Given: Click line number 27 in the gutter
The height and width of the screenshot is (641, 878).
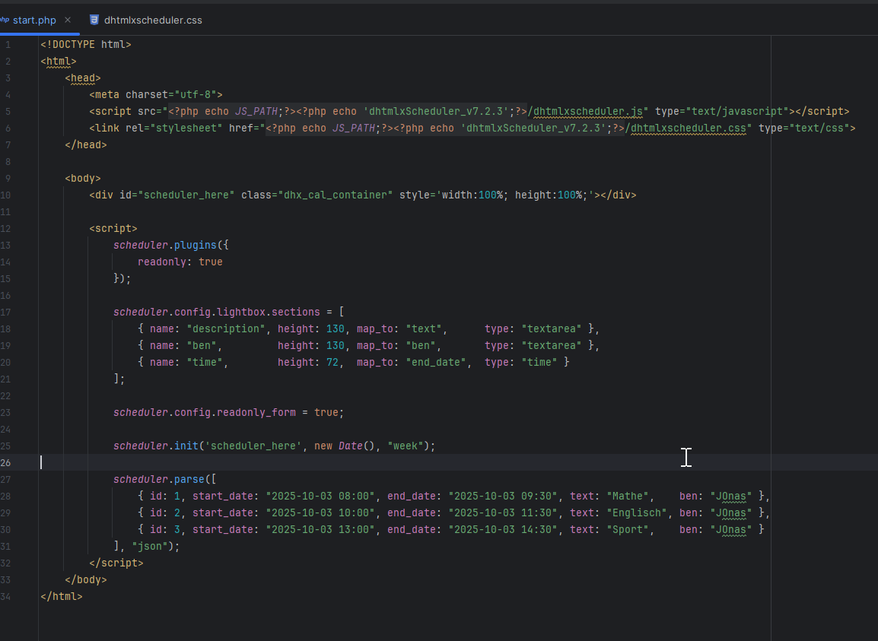Looking at the screenshot, I should point(7,479).
